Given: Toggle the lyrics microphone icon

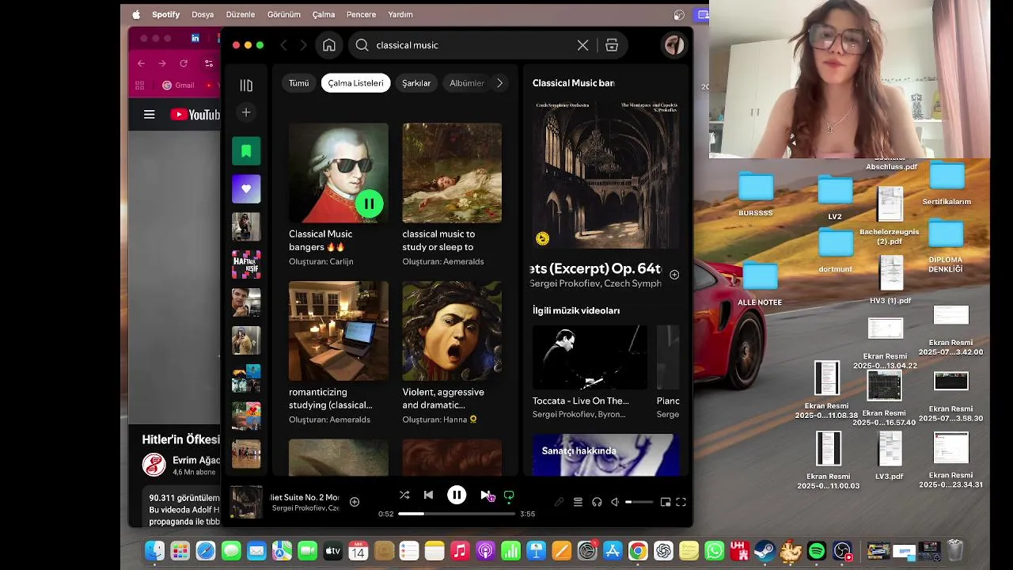Looking at the screenshot, I should pyautogui.click(x=559, y=502).
